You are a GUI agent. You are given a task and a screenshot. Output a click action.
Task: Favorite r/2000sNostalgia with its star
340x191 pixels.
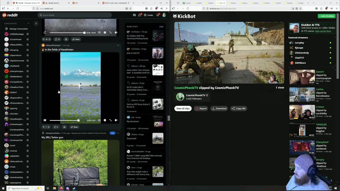pos(28,34)
